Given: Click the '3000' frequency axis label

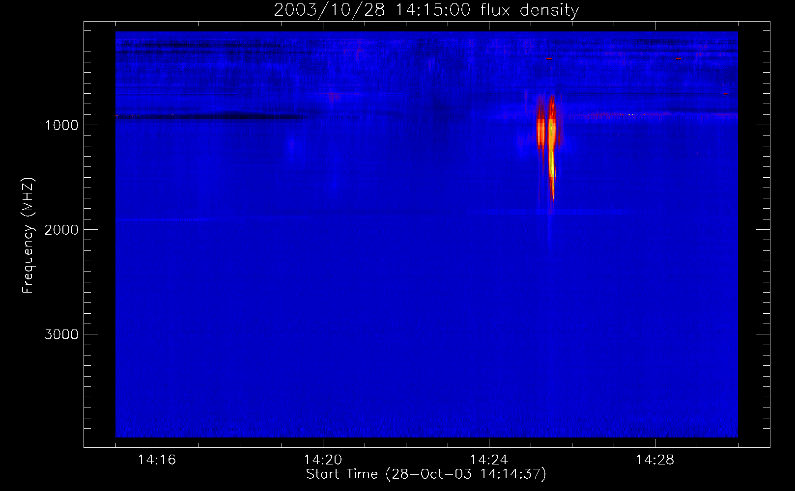Looking at the screenshot, I should [x=61, y=334].
